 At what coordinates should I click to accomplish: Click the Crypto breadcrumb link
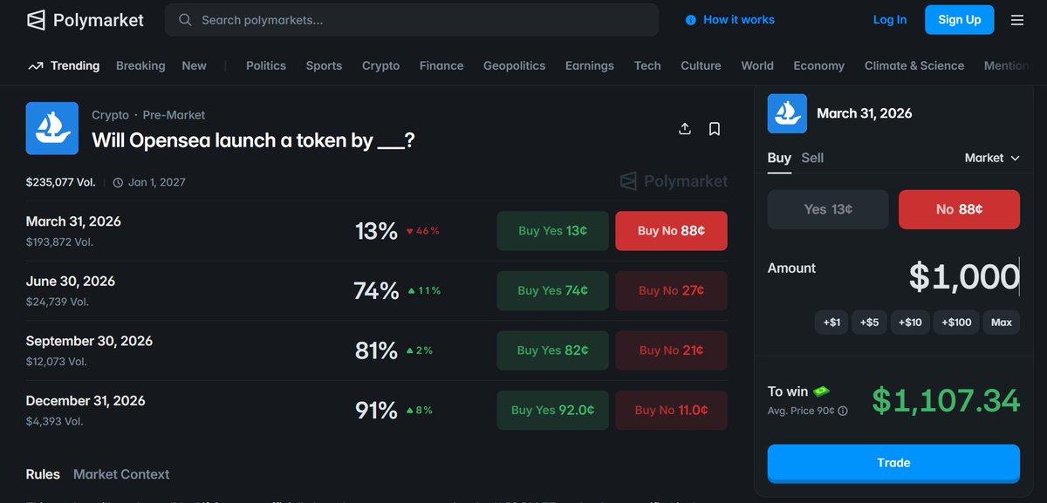point(110,115)
